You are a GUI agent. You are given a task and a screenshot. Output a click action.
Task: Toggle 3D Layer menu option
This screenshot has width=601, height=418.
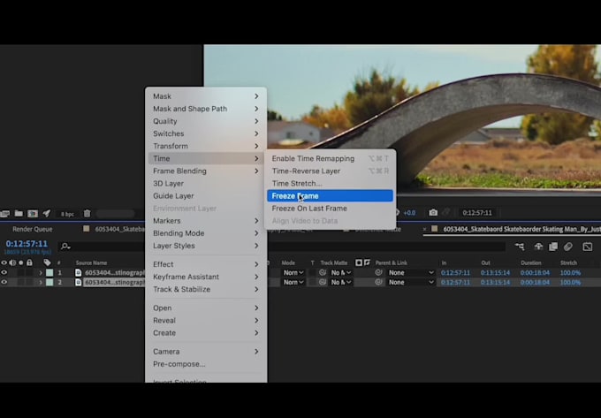click(206, 184)
